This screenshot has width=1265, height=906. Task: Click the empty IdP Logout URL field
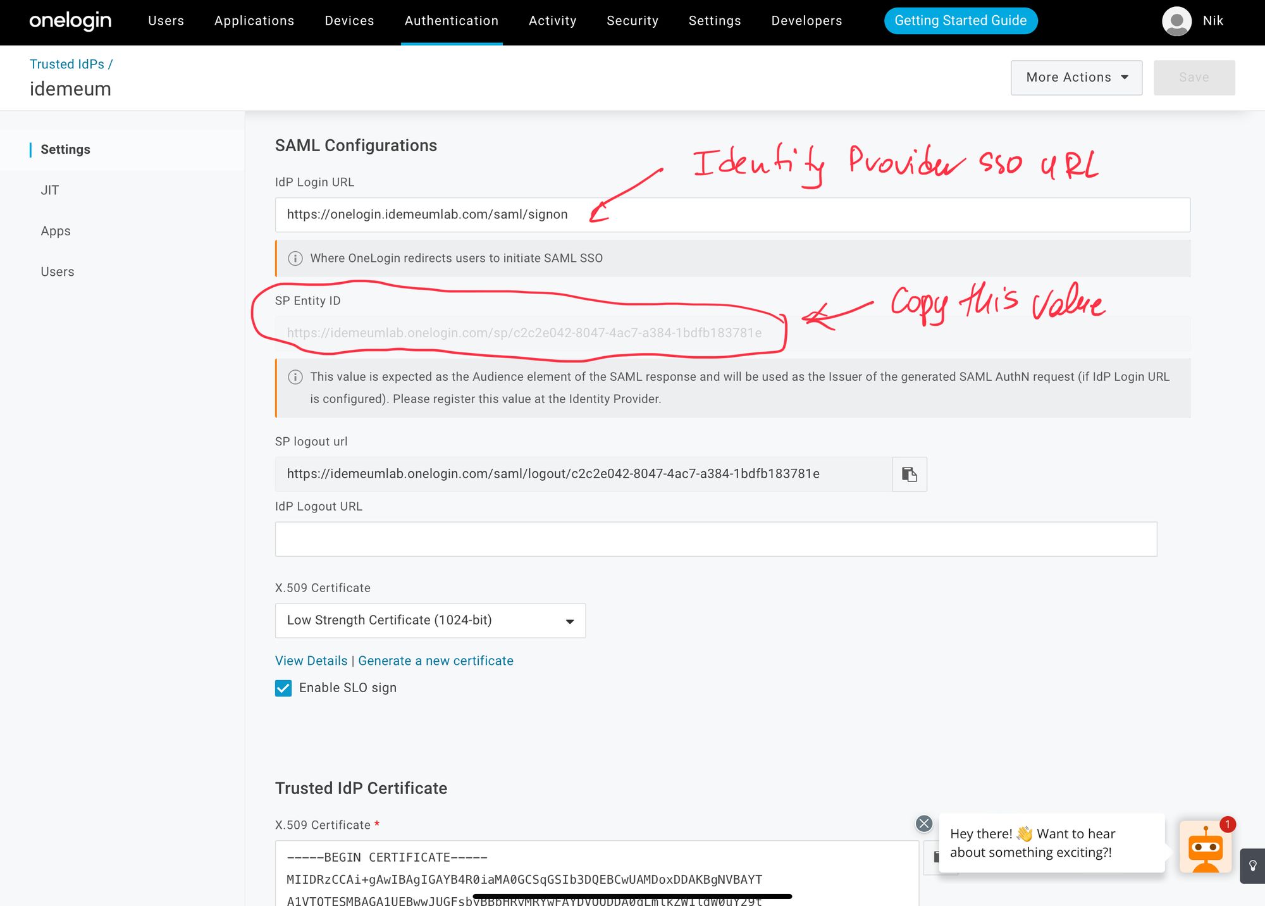pyautogui.click(x=716, y=539)
